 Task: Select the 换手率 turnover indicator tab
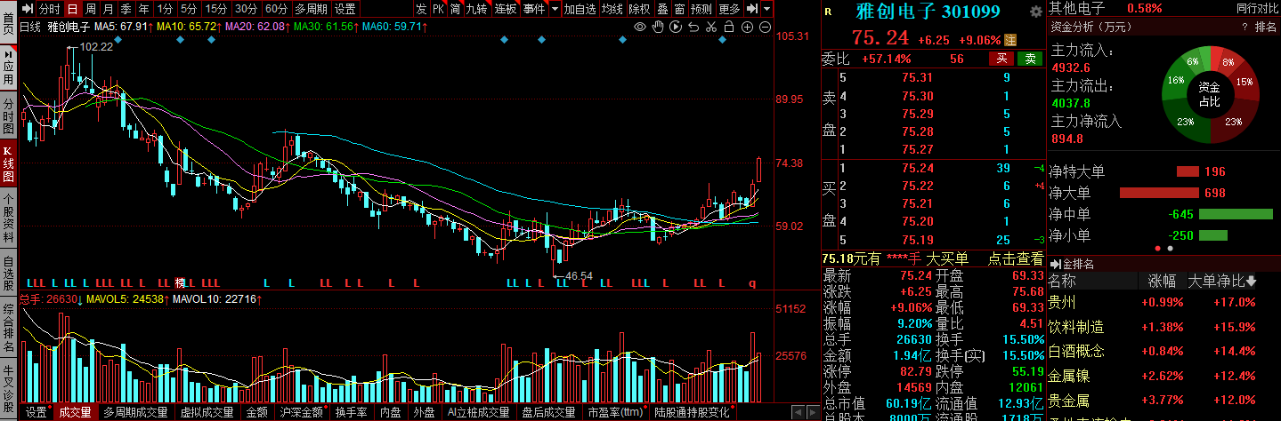coord(353,412)
